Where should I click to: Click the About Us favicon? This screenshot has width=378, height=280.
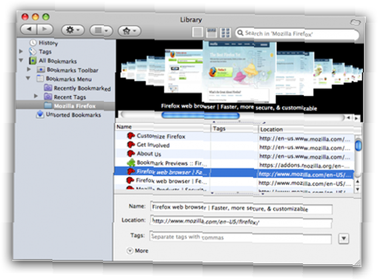131,153
